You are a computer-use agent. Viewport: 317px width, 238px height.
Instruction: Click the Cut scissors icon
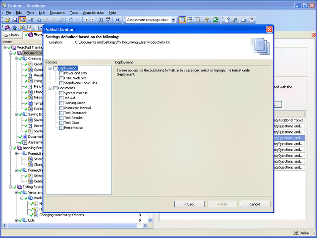point(31,20)
